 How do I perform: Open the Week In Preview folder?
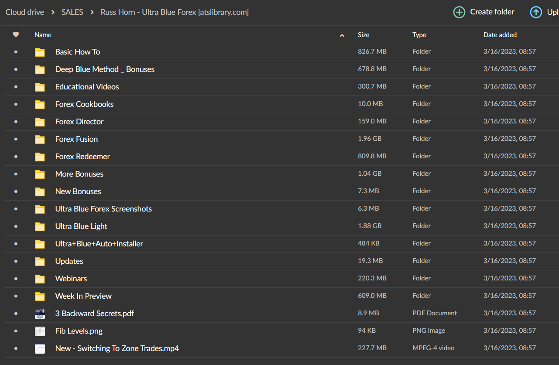point(83,296)
